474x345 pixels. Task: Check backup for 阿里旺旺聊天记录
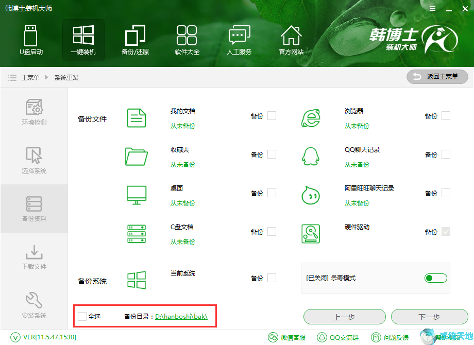tap(446, 193)
